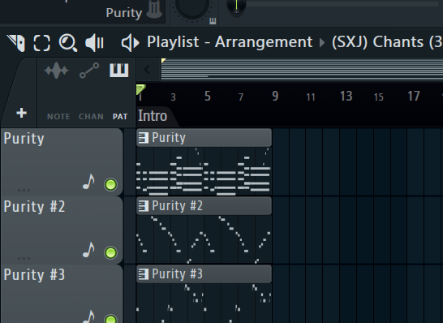Image resolution: width=443 pixels, height=323 pixels.
Task: Select the Purity pattern clip title bar
Action: point(204,138)
